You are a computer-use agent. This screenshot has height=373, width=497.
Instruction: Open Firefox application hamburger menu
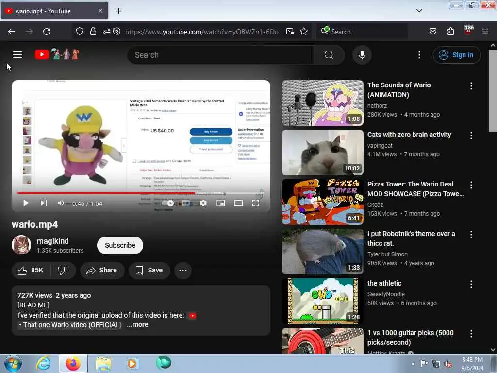coord(485,31)
